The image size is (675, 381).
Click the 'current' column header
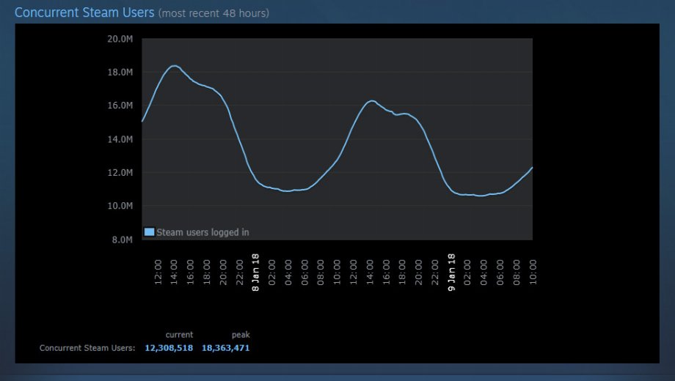coord(179,335)
